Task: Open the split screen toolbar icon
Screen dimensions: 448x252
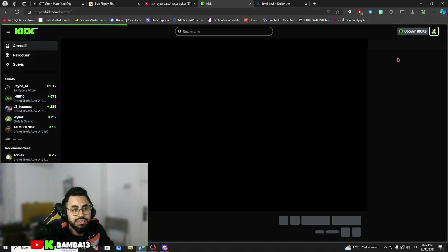Action: click(x=402, y=12)
